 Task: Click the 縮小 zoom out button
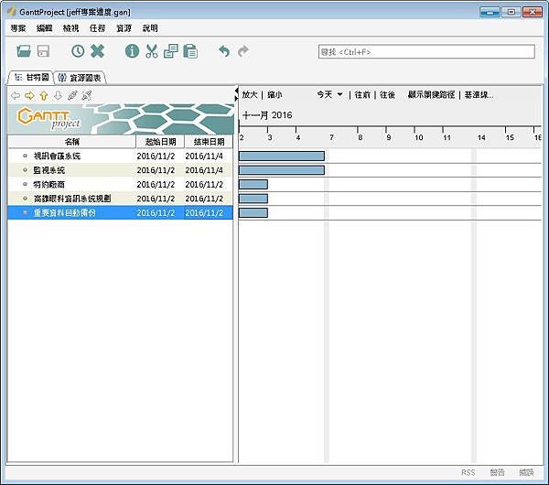point(274,94)
